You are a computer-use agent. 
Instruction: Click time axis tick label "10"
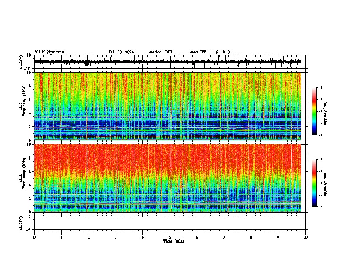click(x=305, y=237)
